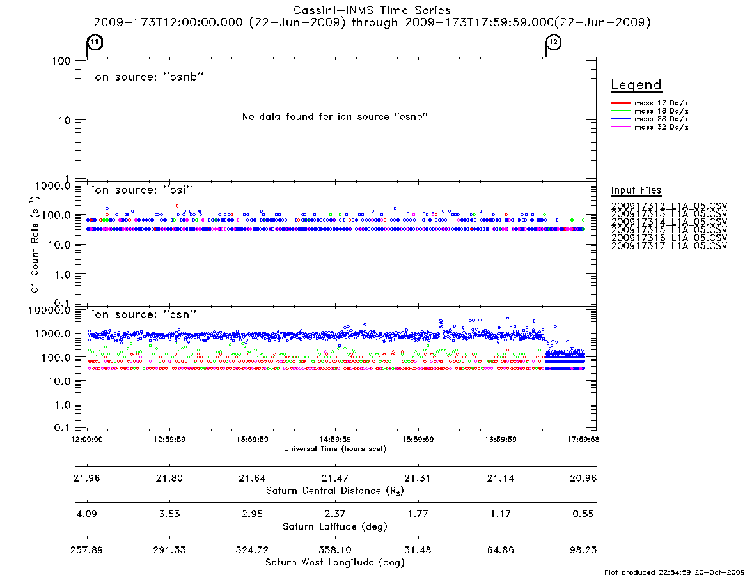This screenshot has height=575, width=745.
Task: Select file 200917315_L1A_05.CSV
Action: pos(669,230)
